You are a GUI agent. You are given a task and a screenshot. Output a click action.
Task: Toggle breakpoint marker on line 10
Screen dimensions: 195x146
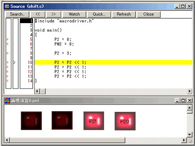point(7,62)
